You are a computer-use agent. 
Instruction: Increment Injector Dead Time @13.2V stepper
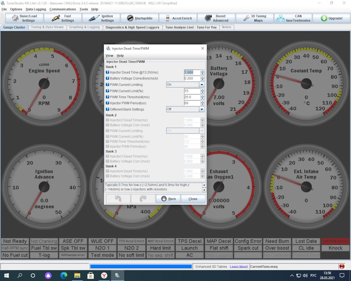tap(203, 71)
